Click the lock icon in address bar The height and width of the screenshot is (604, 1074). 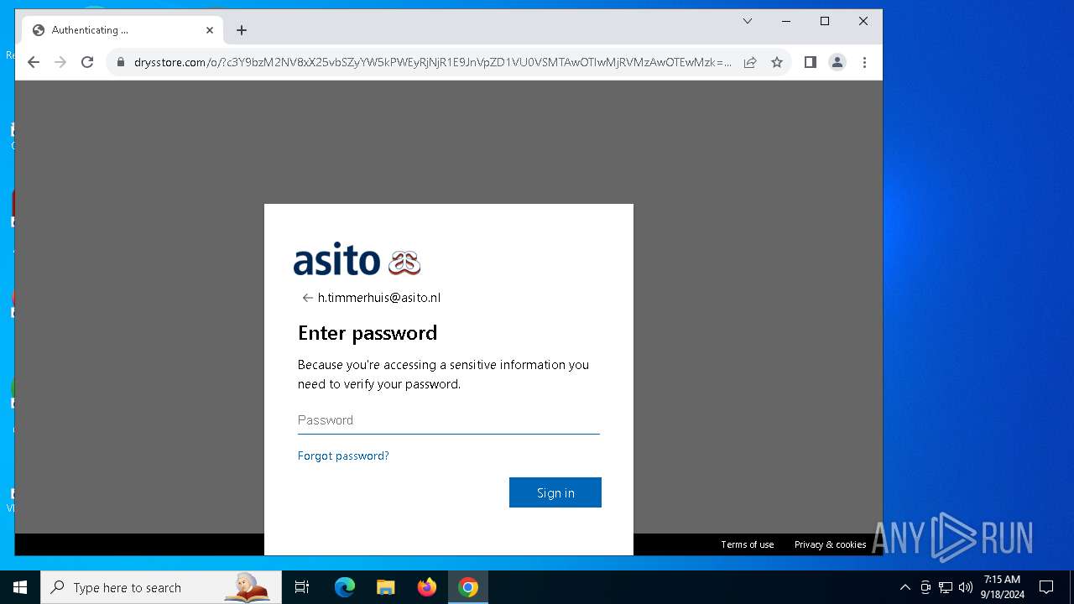[x=121, y=62]
